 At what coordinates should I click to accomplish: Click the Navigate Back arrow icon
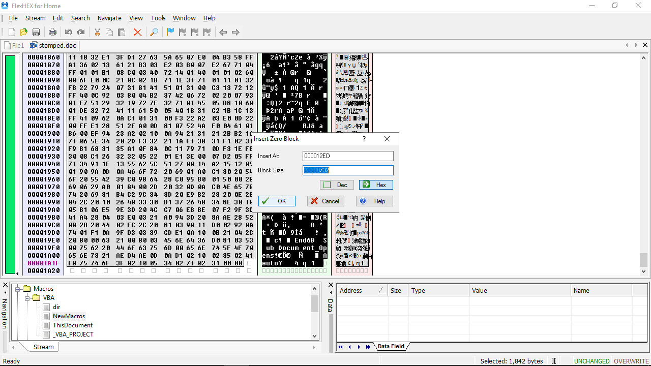(x=223, y=32)
